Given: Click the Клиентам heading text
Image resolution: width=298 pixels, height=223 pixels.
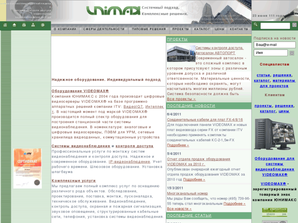Looking at the screenshot, I should pyautogui.click(x=275, y=95).
